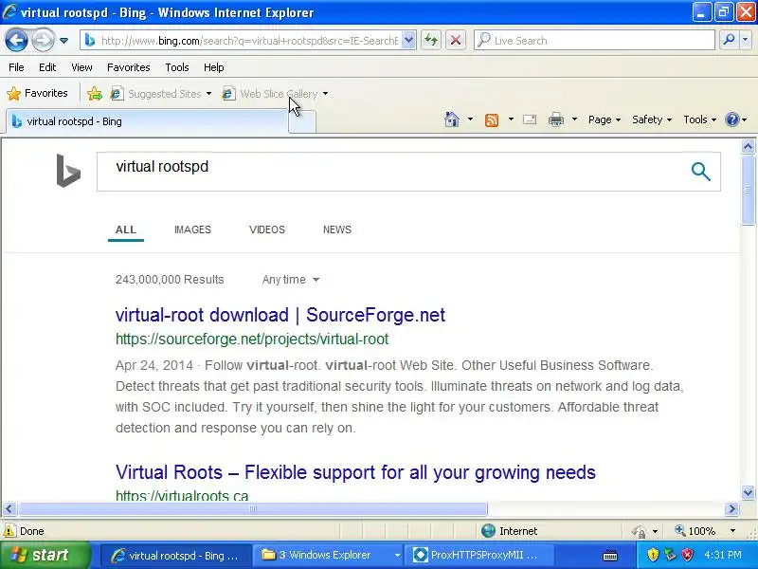Expand Web Slice Gallery dropdown arrow
Viewport: 758px width, 569px height.
[325, 93]
